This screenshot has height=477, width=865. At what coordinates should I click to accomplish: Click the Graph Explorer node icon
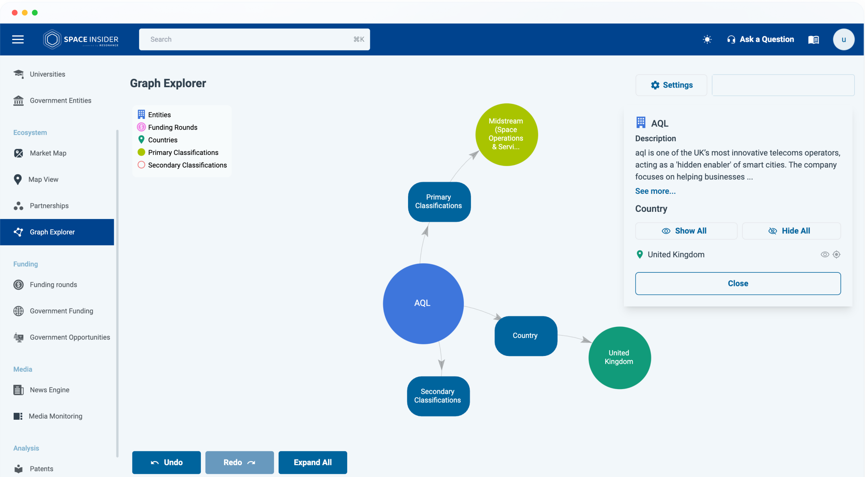[18, 232]
